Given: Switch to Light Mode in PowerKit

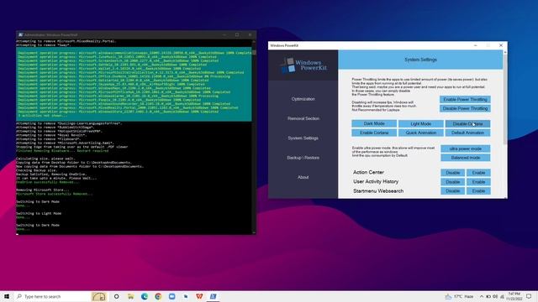Looking at the screenshot, I should [x=420, y=123].
